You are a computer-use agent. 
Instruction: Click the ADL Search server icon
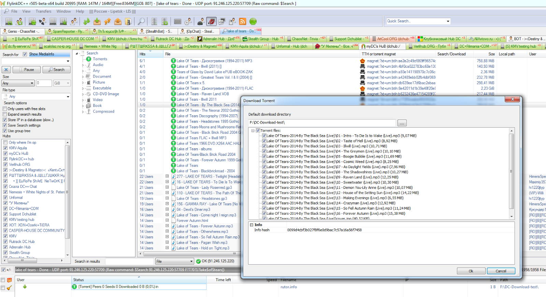click(154, 21)
